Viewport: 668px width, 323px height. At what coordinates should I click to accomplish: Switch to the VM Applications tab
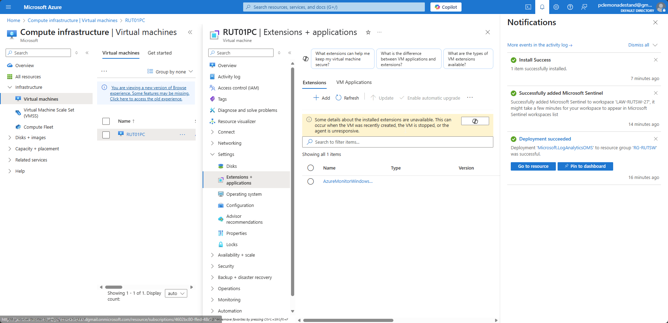point(354,82)
